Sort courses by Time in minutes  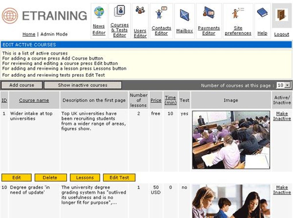pos(170,100)
